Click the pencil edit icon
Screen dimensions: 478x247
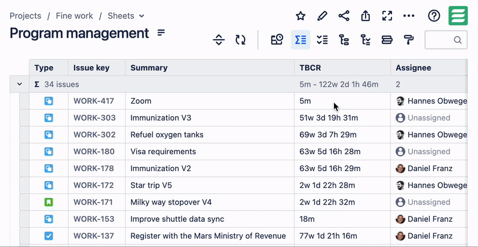(x=322, y=16)
